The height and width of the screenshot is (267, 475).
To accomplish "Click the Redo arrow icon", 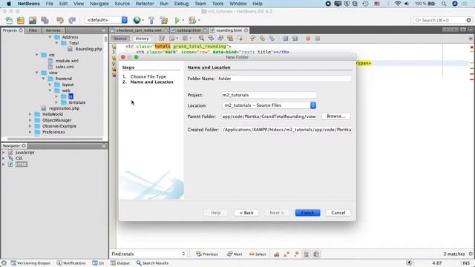I will [x=72, y=20].
